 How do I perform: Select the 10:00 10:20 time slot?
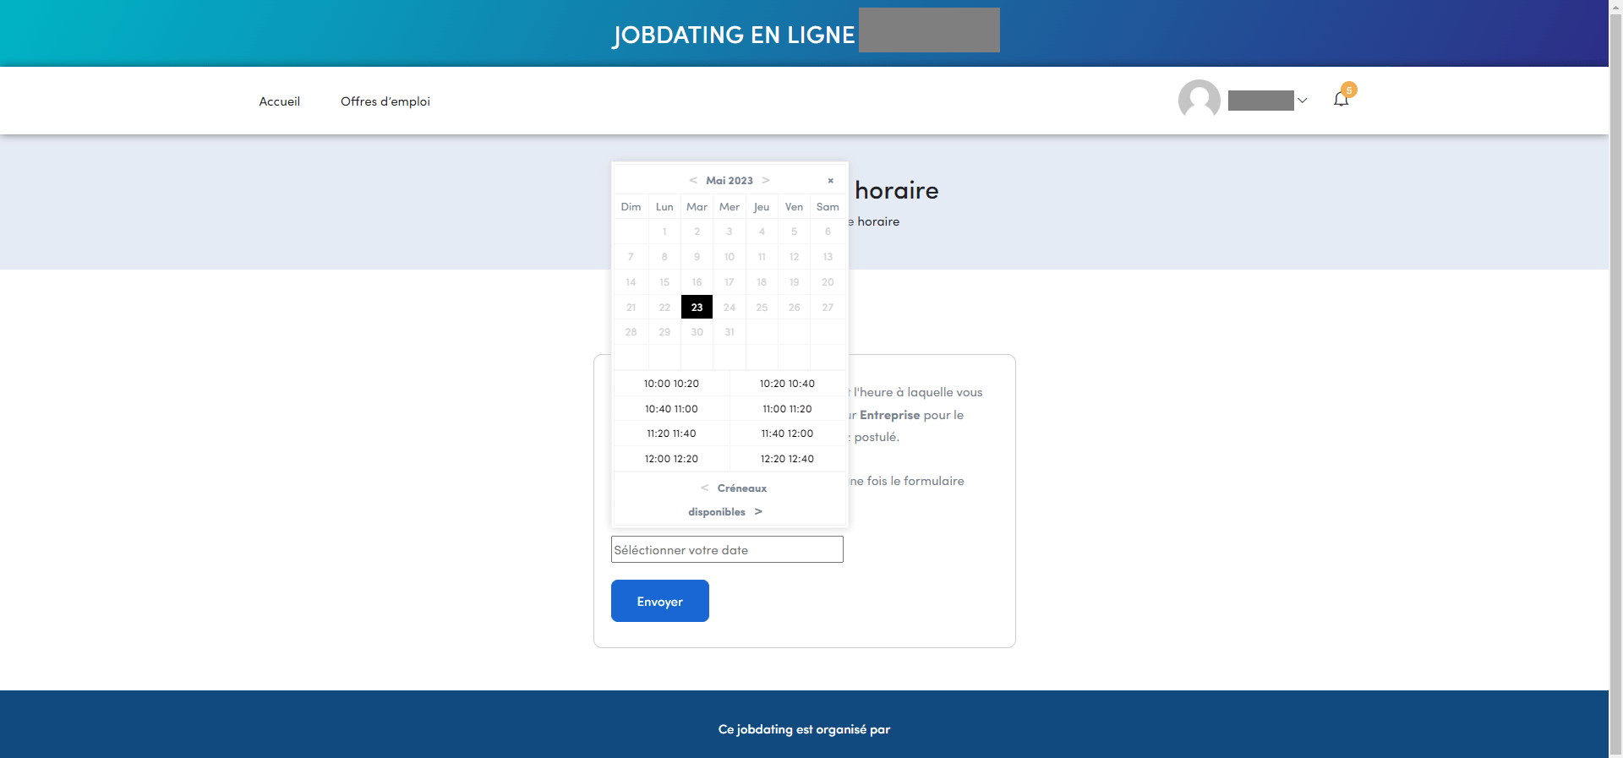point(671,384)
